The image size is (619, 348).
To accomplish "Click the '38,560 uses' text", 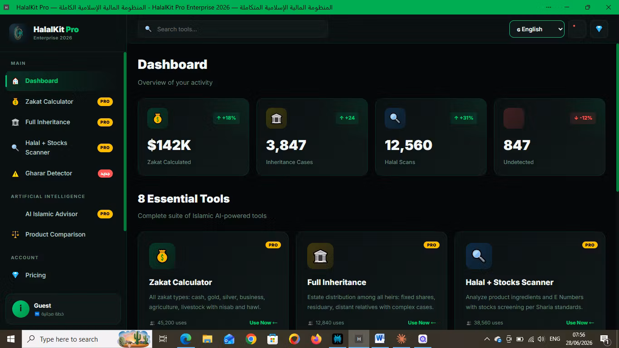I will 488,323.
